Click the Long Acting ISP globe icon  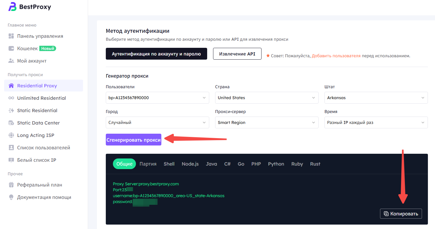(x=11, y=135)
